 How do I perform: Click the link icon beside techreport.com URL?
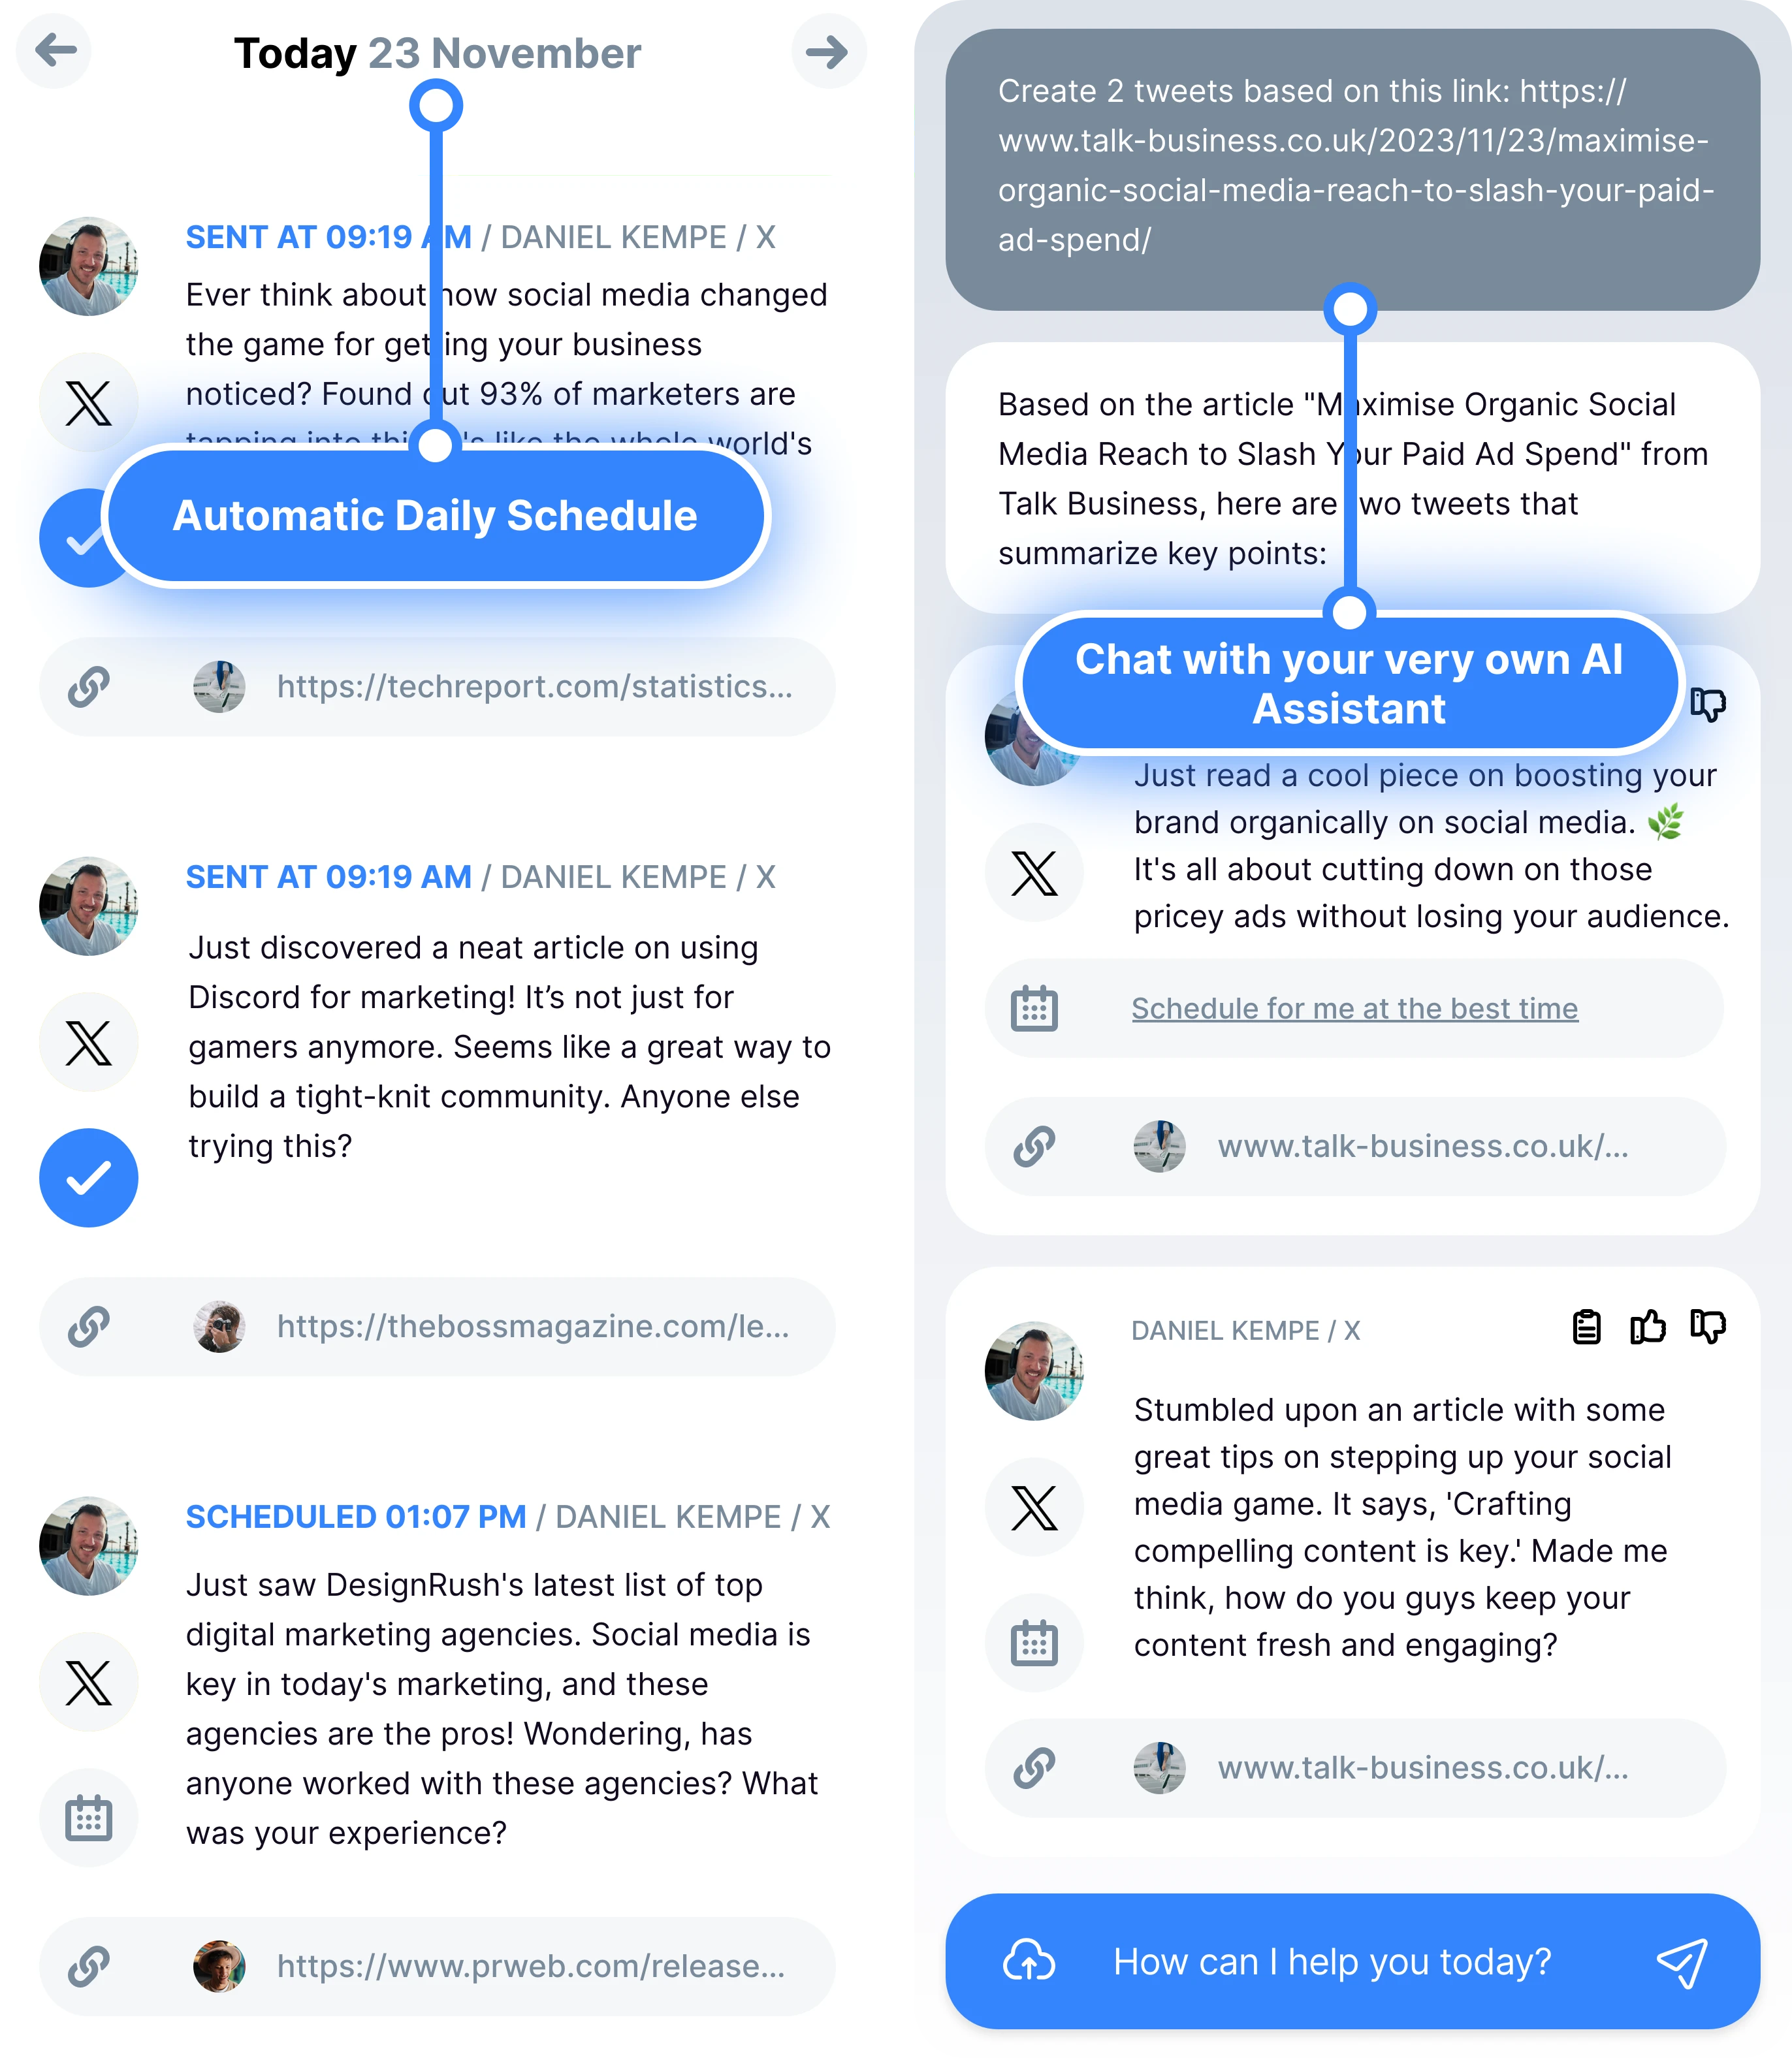point(89,687)
